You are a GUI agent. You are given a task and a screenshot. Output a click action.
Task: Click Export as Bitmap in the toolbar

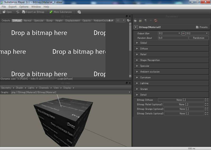tap(33, 12)
